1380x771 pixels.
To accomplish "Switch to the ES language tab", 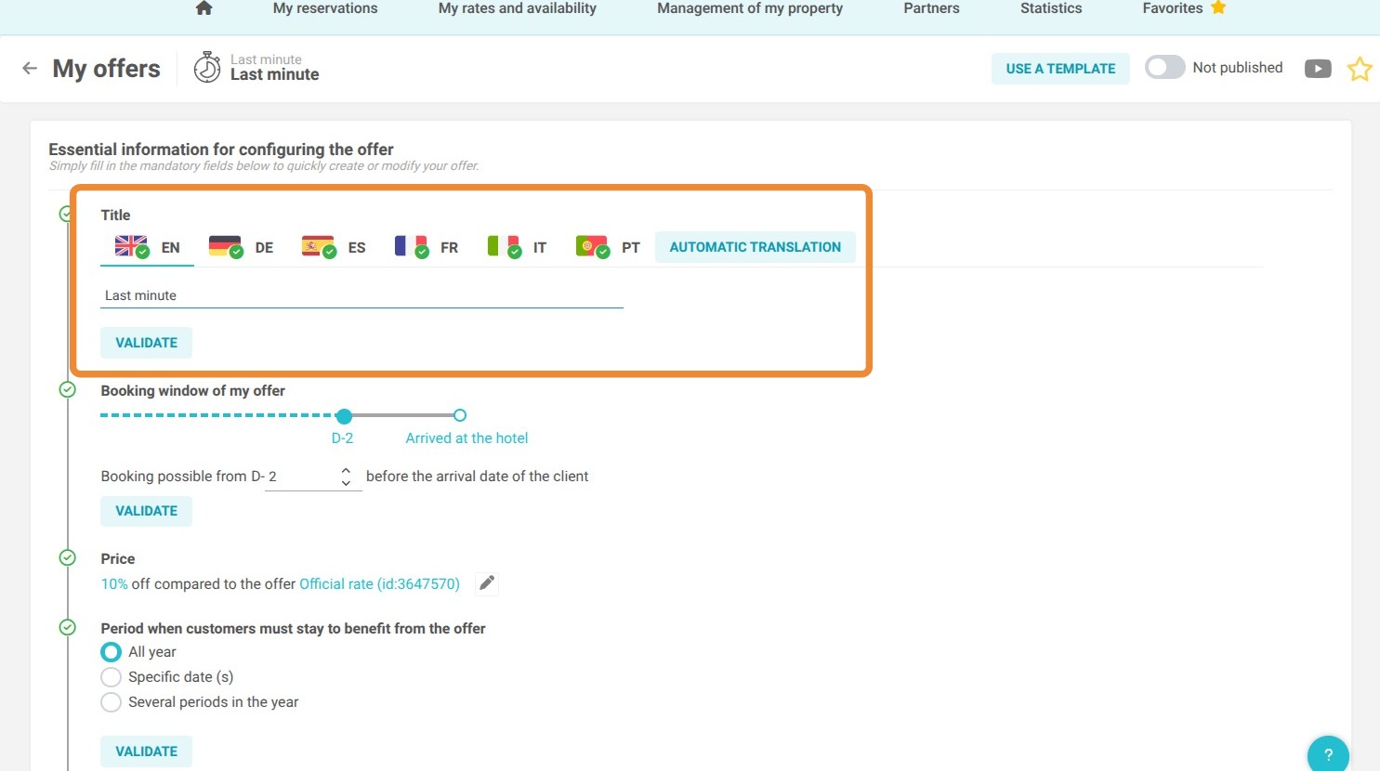I will [x=334, y=247].
